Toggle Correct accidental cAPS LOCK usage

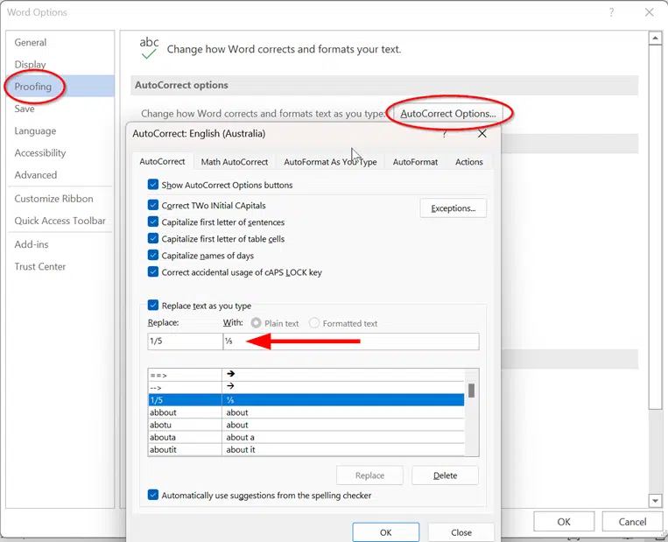tap(153, 271)
